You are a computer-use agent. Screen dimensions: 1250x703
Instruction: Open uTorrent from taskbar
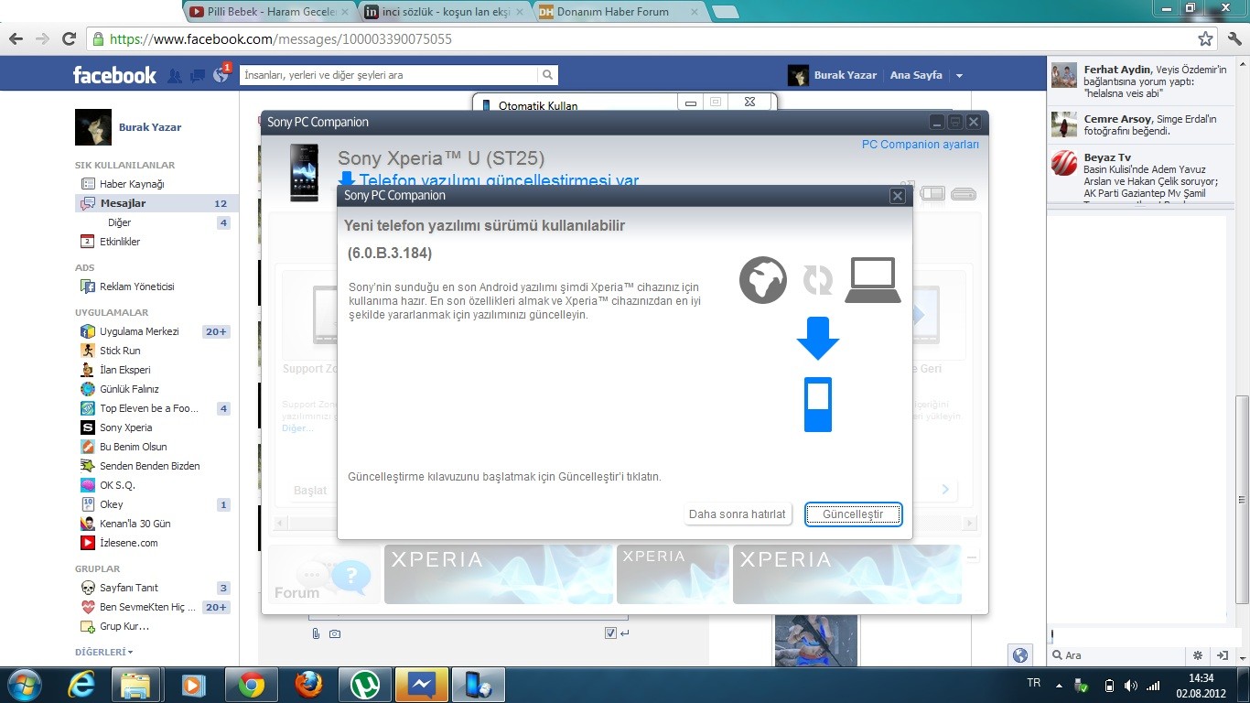pos(366,685)
